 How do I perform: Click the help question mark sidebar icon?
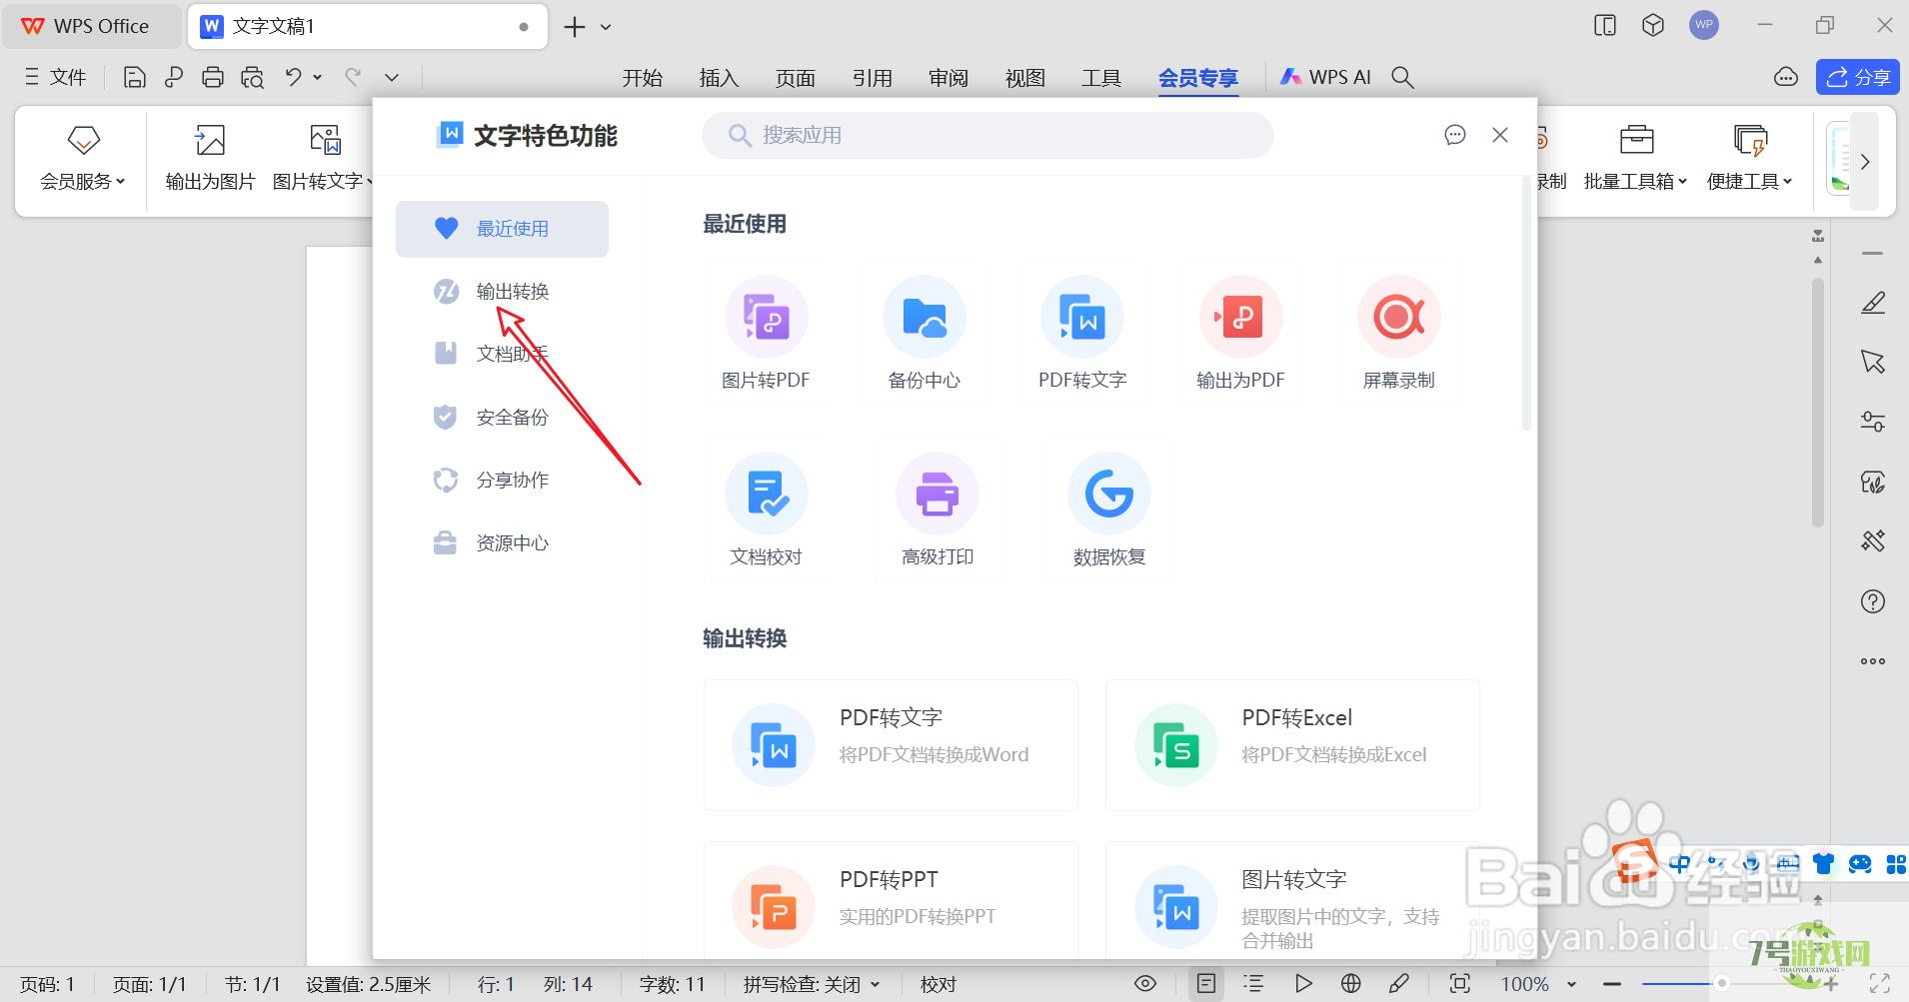pos(1873,601)
